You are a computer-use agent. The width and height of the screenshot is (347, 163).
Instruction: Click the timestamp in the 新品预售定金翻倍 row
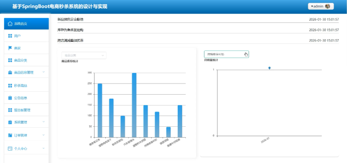point(324,20)
